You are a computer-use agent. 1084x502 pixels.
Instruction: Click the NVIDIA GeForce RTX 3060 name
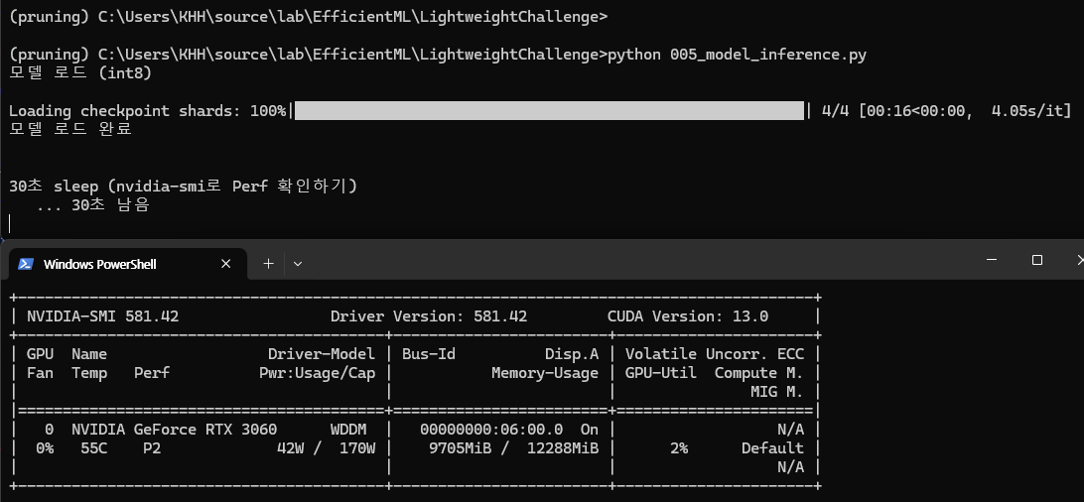point(175,430)
